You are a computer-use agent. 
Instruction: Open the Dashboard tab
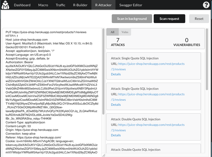(22, 5)
